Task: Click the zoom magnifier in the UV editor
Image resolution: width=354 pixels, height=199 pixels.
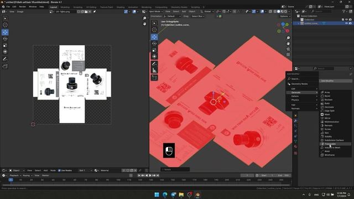Action: point(144,18)
